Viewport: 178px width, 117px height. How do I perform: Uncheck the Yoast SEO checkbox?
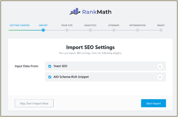[50, 66]
